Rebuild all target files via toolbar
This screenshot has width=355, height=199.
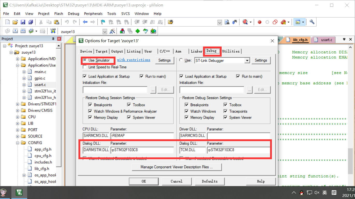click(23, 31)
